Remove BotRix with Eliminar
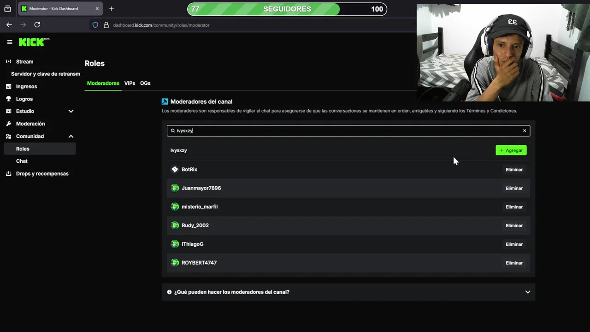 coord(514,170)
